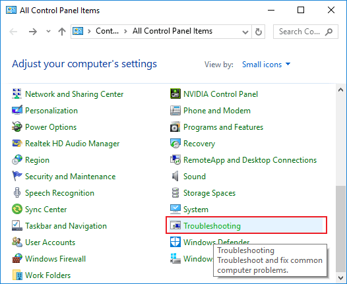Go forward using the Forward arrow
The image size is (347, 284).
tap(33, 32)
